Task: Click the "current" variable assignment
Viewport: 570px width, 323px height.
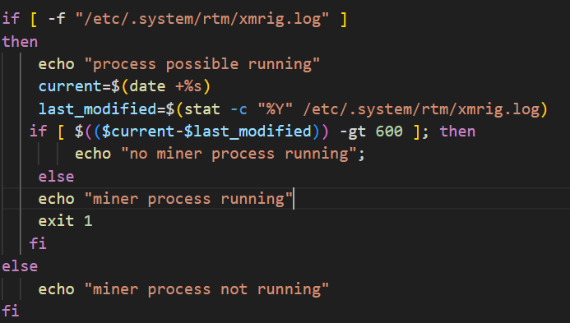Action: click(x=70, y=86)
